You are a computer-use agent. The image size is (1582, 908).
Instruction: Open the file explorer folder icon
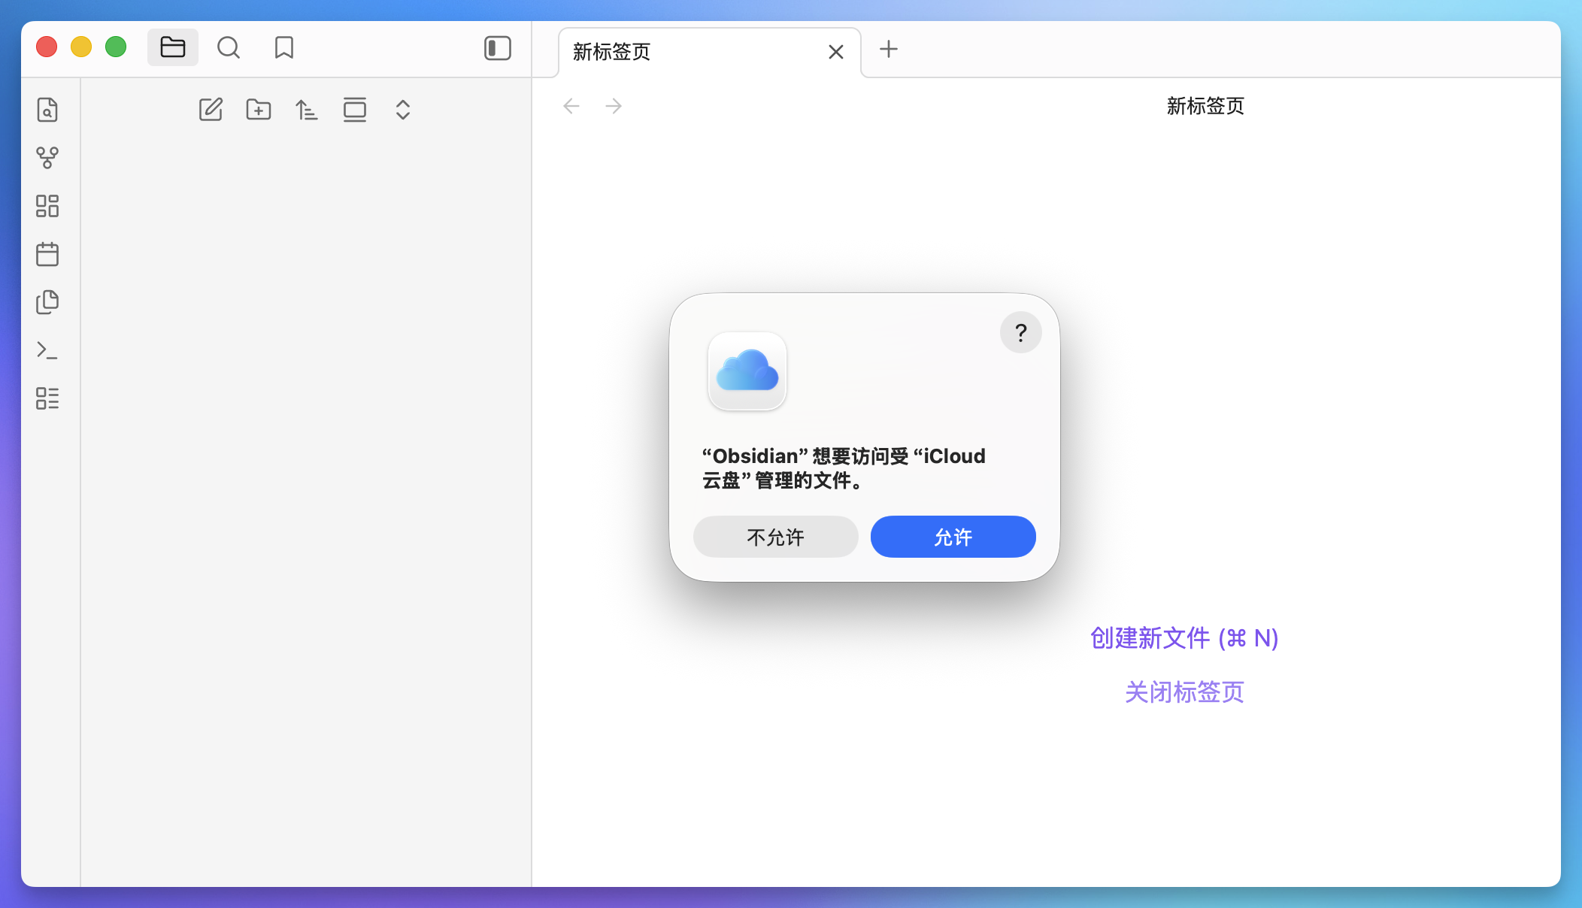click(173, 47)
